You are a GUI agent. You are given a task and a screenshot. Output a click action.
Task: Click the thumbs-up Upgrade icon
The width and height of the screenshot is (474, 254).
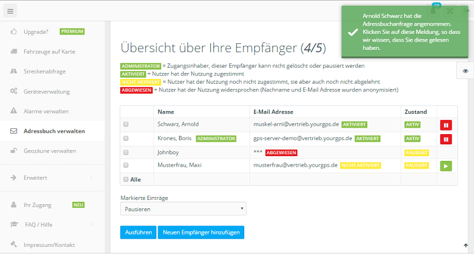click(x=14, y=31)
